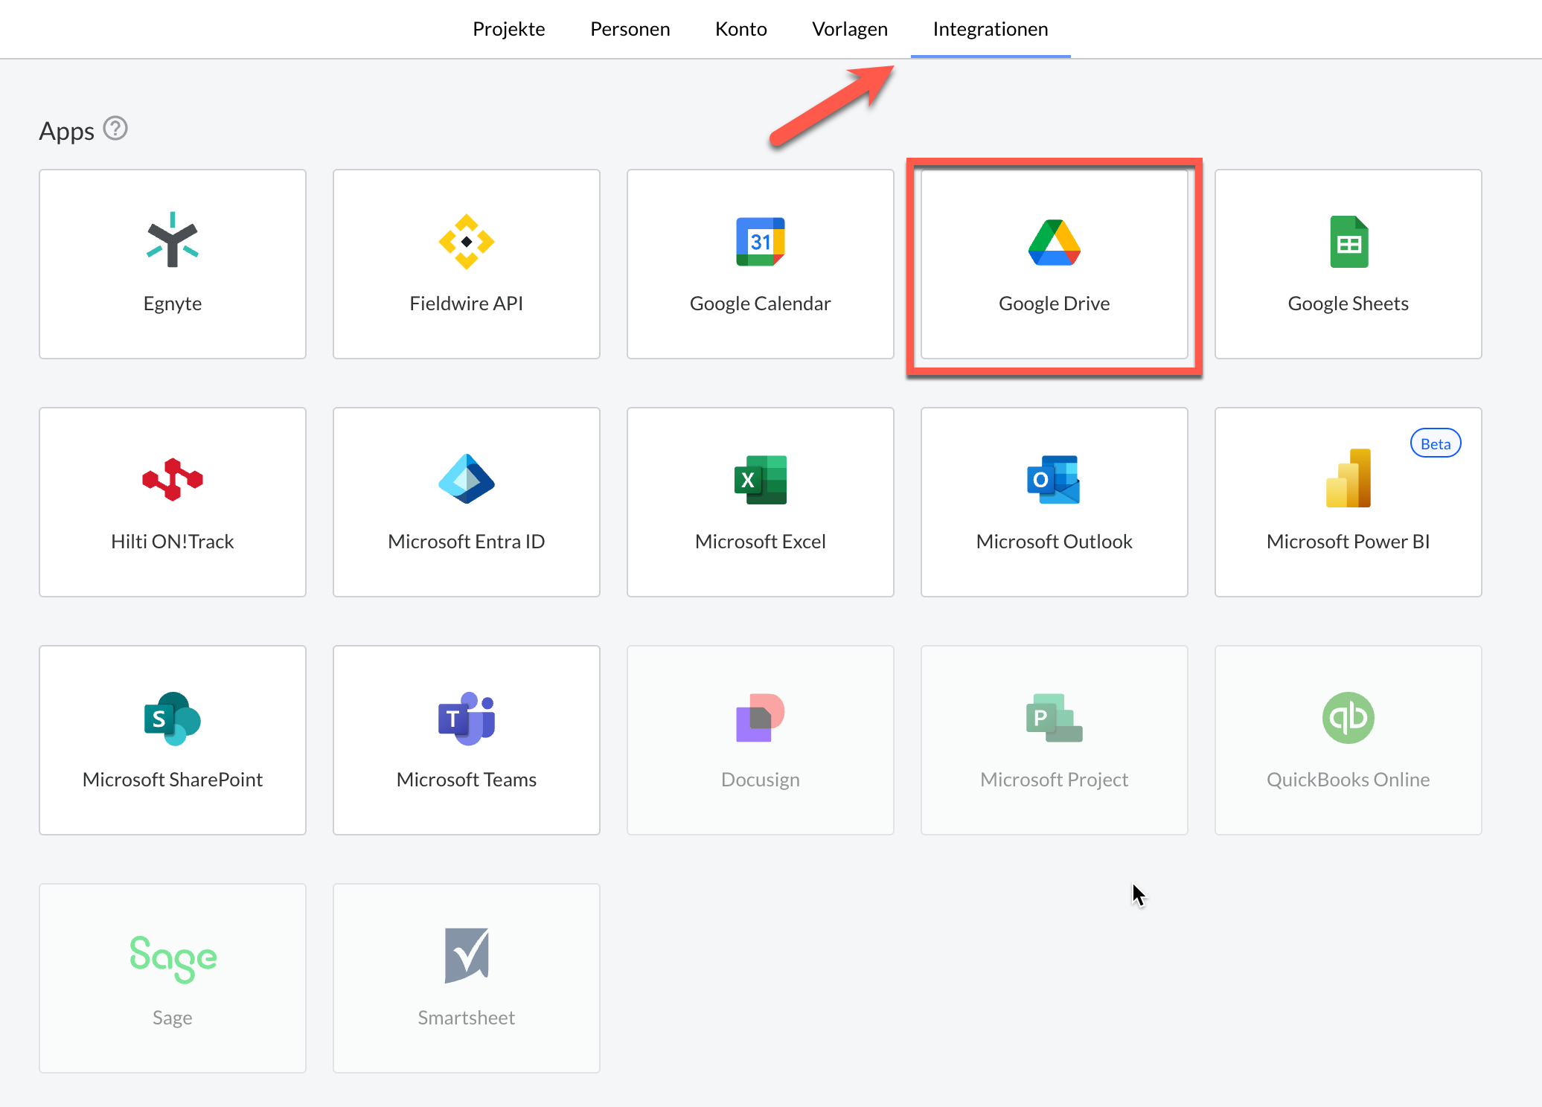This screenshot has height=1107, width=1542.
Task: Click the Sage text label
Action: point(173,1018)
